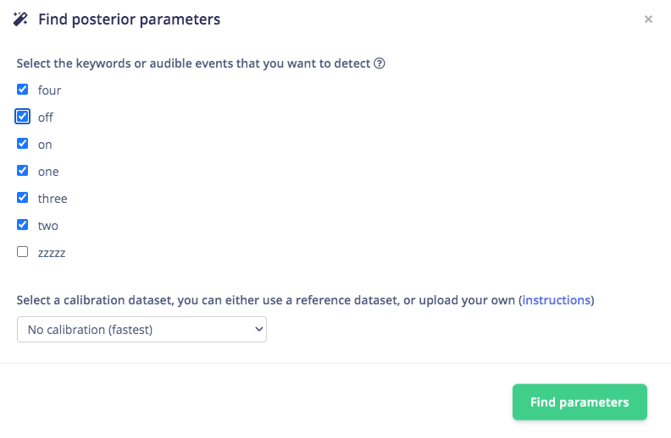The height and width of the screenshot is (438, 671).
Task: Uncheck the 'four' keyword checkbox
Action: [x=23, y=90]
